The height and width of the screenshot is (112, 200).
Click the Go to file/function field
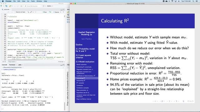point(32,6)
